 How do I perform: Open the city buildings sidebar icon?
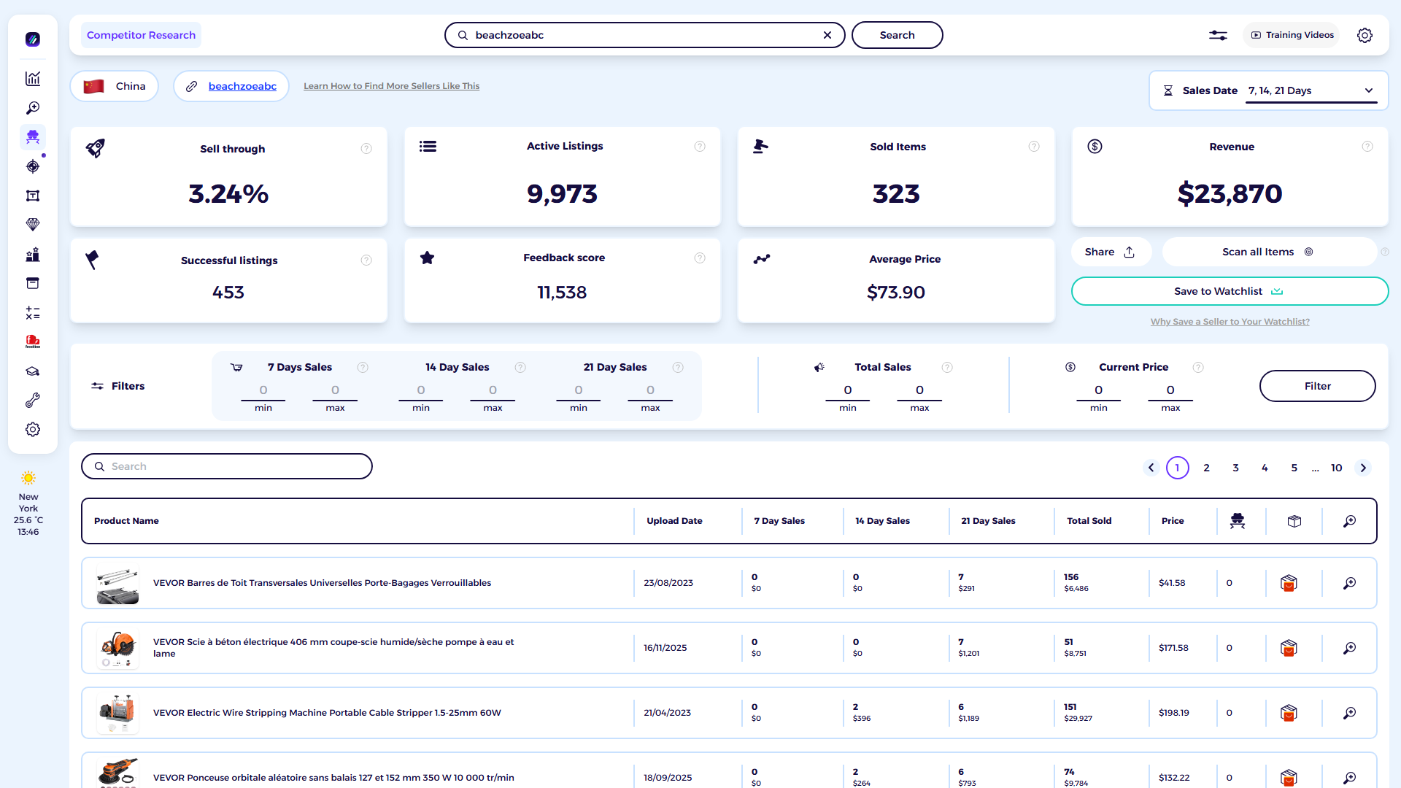point(33,255)
